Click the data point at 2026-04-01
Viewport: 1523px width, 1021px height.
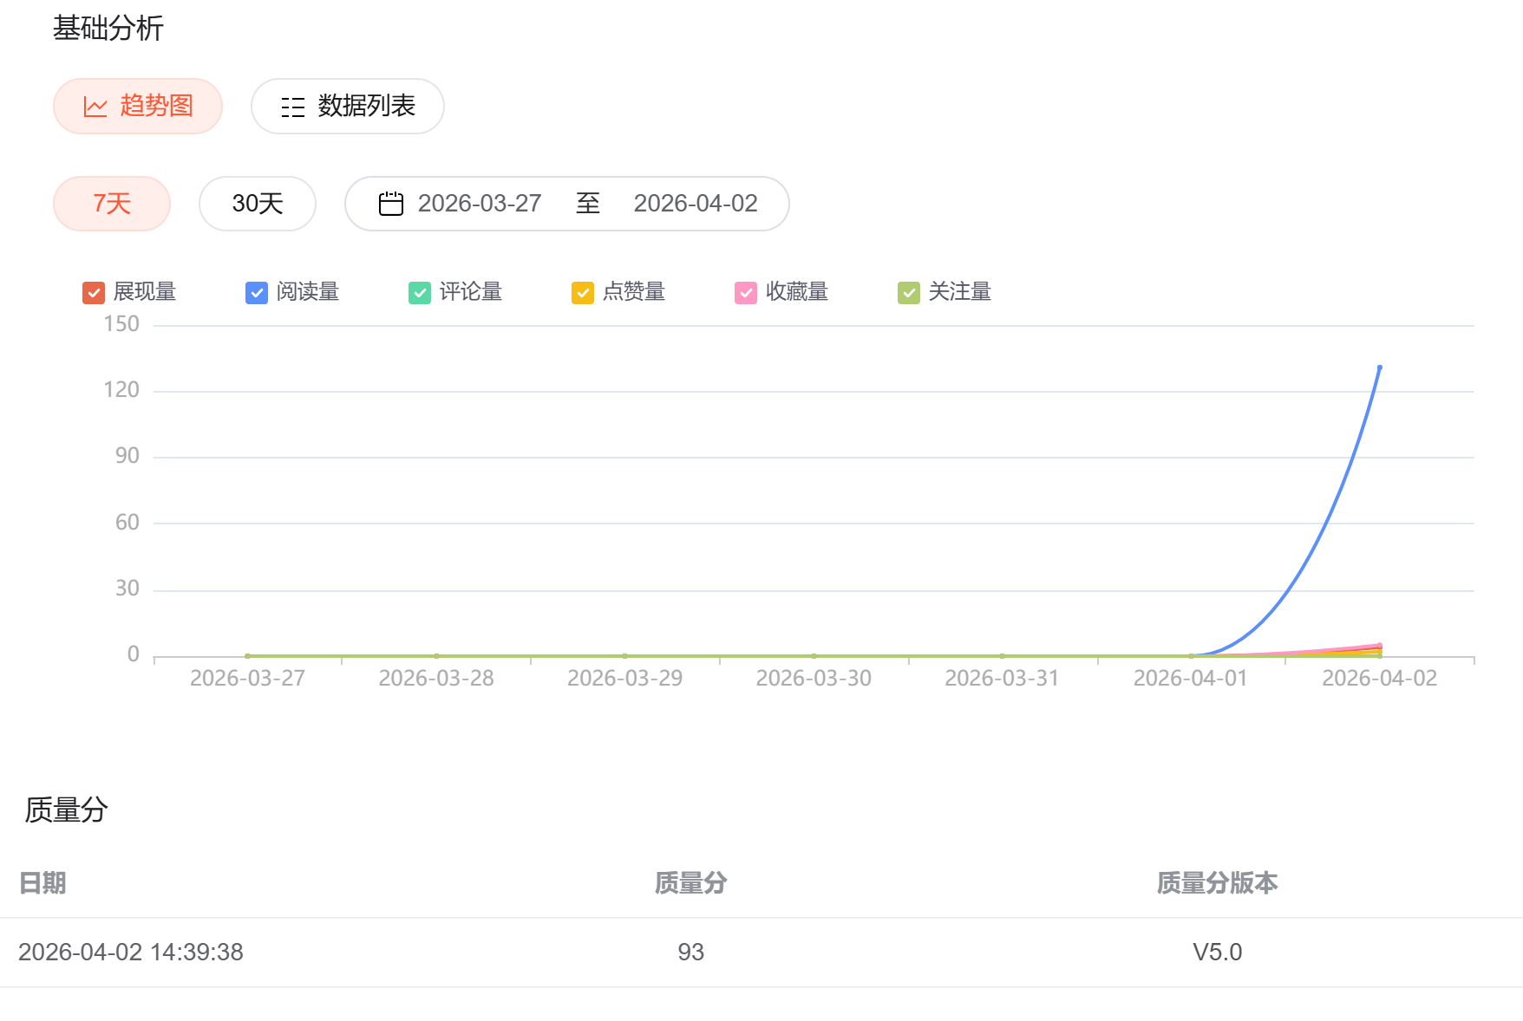[x=1191, y=655]
